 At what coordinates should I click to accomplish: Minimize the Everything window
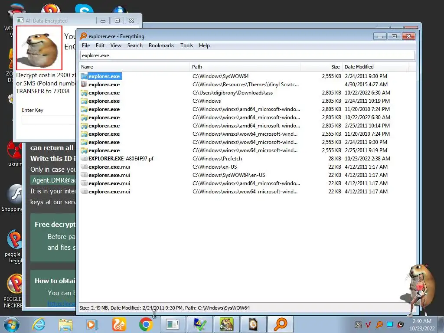point(380,36)
